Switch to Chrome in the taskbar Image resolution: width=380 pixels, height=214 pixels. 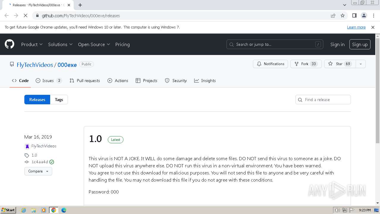54,210
